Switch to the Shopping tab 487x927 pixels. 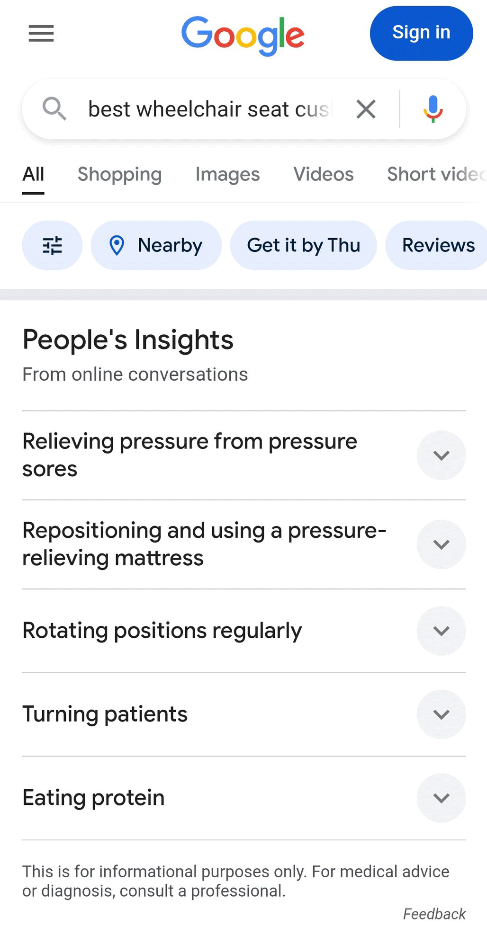119,174
